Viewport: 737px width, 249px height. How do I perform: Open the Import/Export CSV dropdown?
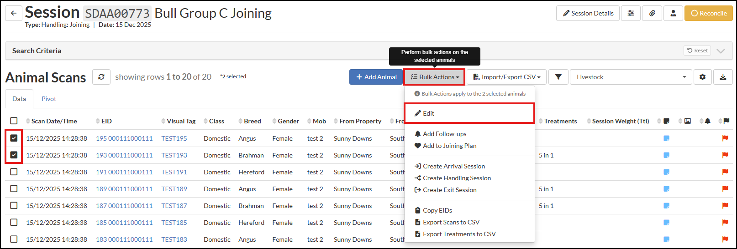click(x=506, y=77)
